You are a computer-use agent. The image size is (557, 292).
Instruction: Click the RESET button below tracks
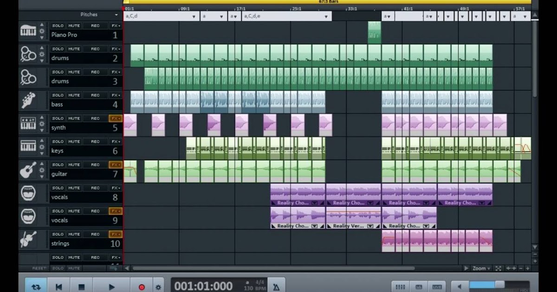pyautogui.click(x=39, y=268)
